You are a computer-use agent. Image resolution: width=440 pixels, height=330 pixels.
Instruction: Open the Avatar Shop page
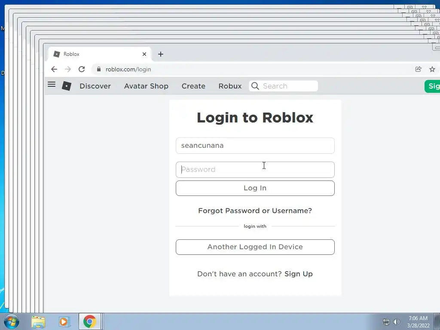tap(146, 86)
